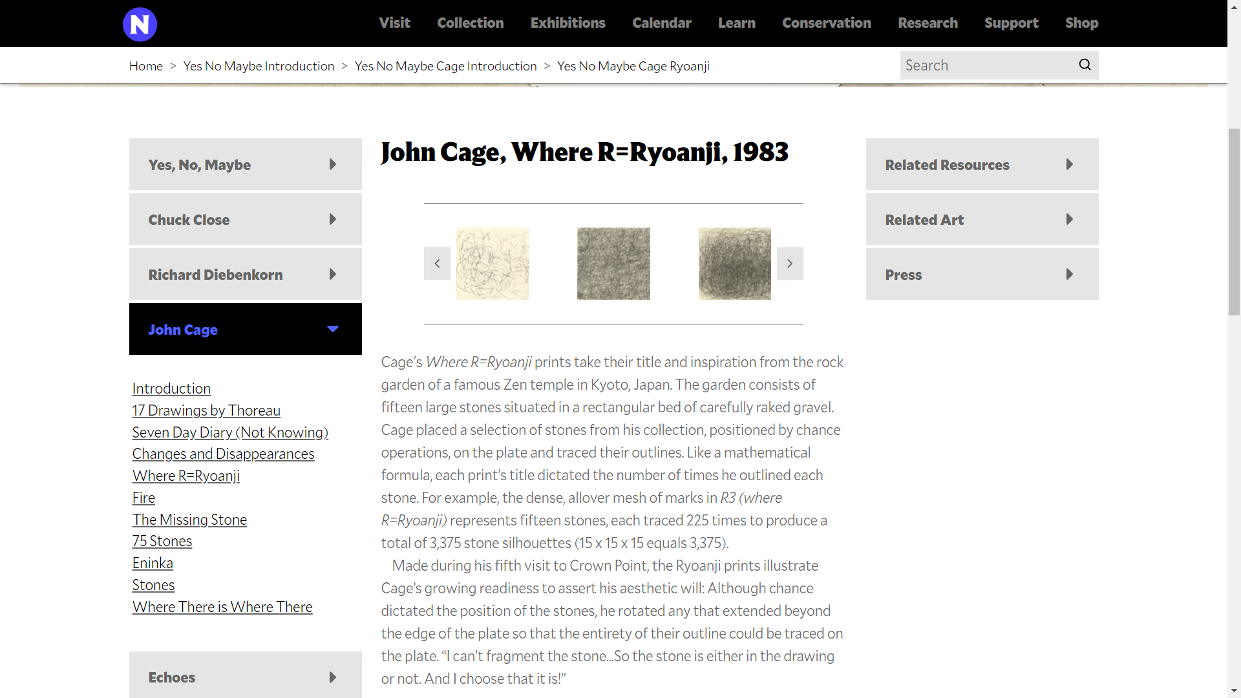Click the scrollbar down arrow

pyautogui.click(x=1234, y=691)
